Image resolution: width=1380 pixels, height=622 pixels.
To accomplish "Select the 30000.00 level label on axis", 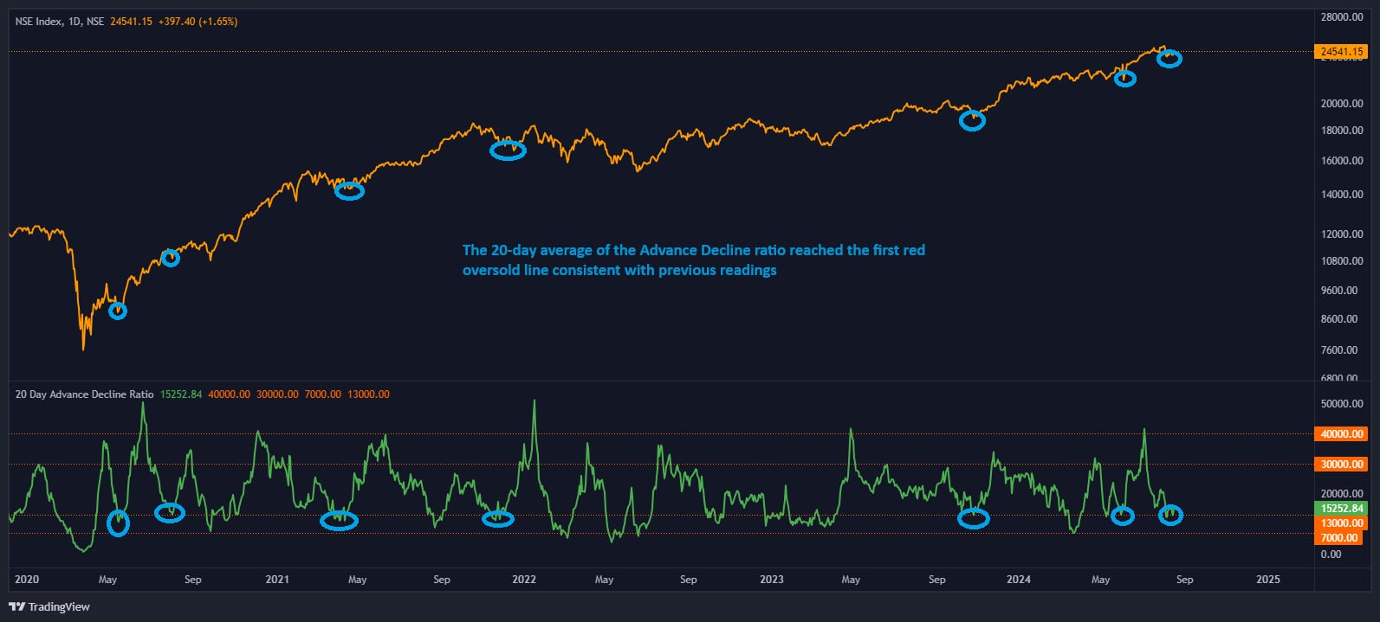I will pos(1341,465).
